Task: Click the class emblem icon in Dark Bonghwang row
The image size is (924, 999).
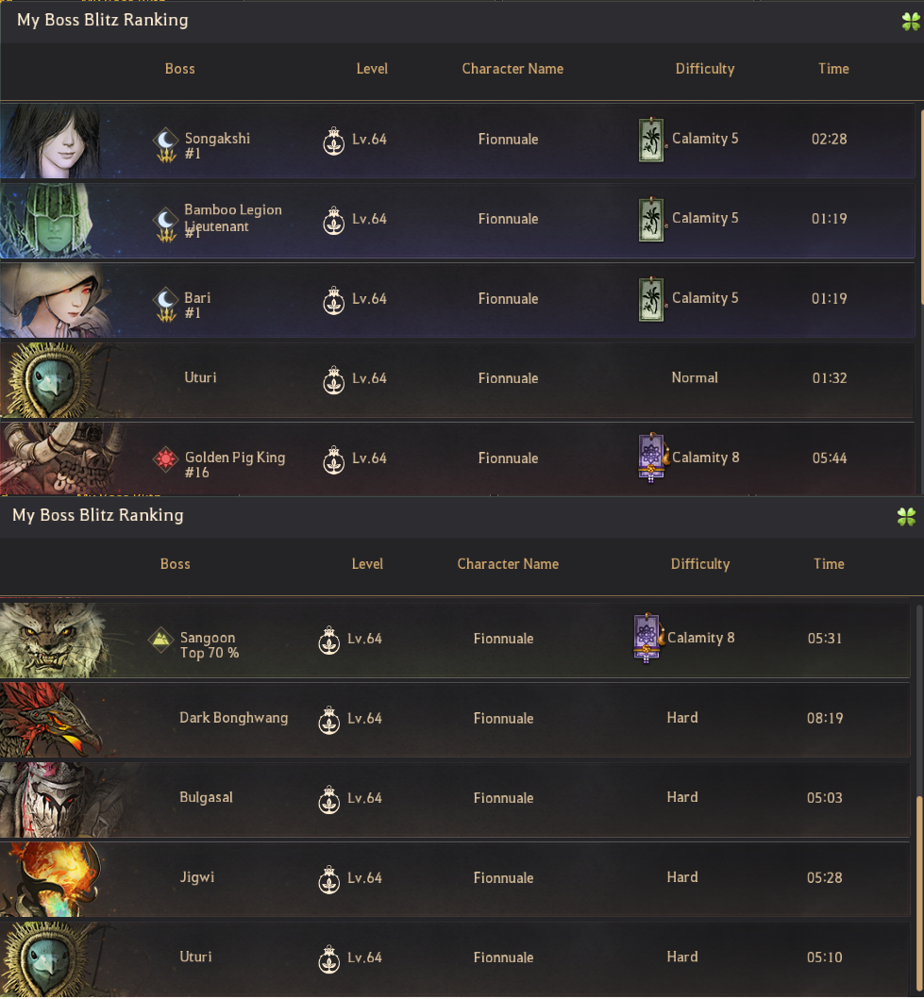Action: [328, 720]
